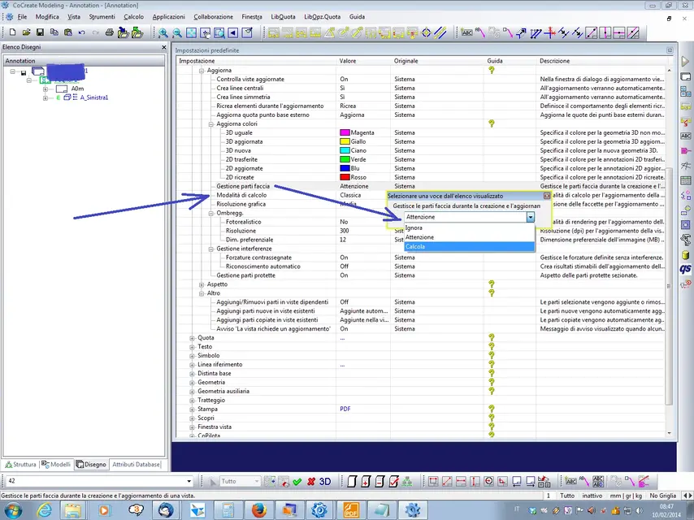Switch to the Struttura tab

coord(20,464)
